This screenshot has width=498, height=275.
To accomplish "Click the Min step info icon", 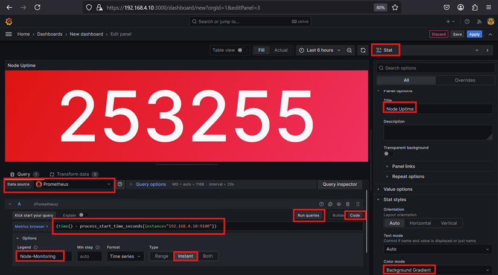I will pyautogui.click(x=98, y=247).
